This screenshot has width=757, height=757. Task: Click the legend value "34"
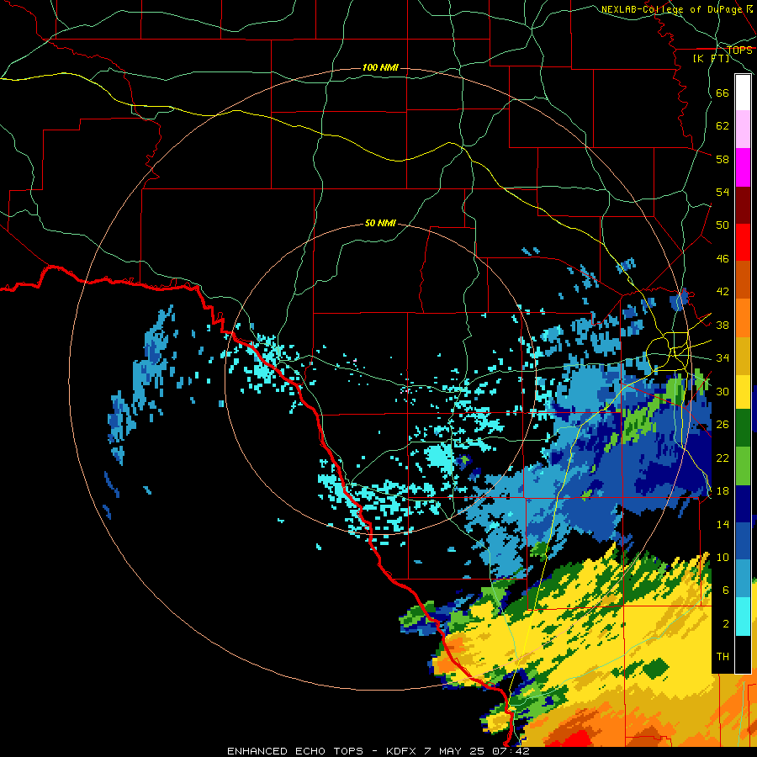click(723, 358)
